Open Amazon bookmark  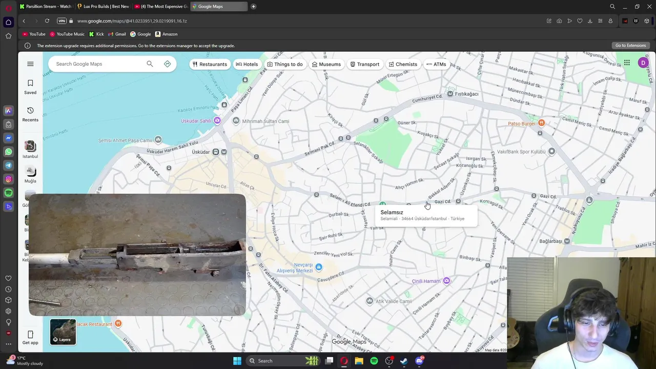pos(167,34)
